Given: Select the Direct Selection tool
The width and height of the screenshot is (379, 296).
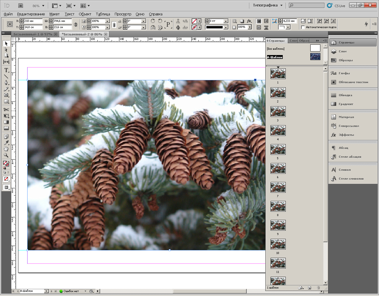Looking at the screenshot, I should (6, 49).
